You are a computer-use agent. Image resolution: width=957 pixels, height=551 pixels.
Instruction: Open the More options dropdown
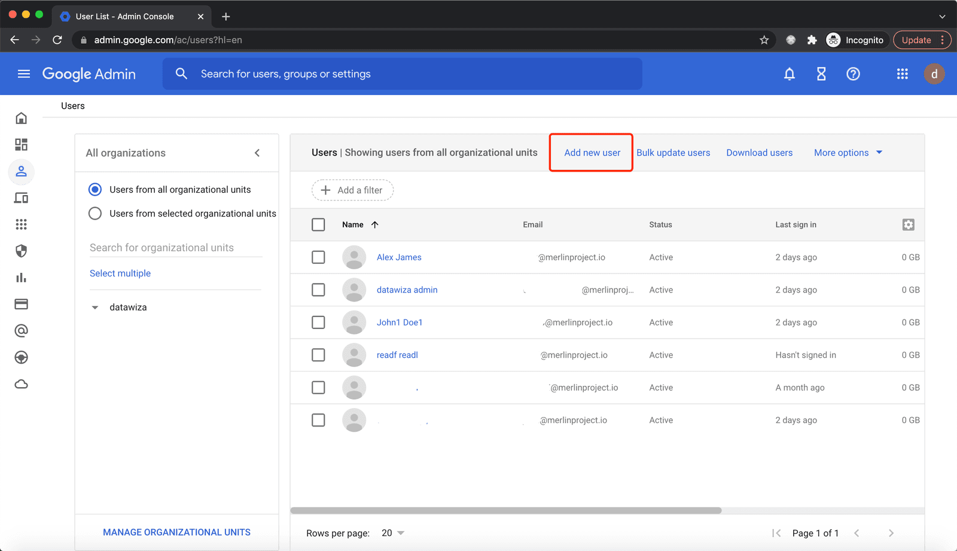pyautogui.click(x=848, y=153)
